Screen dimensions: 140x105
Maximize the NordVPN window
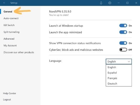[x=127, y=3]
